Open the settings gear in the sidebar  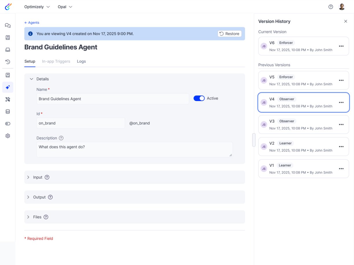(8, 136)
